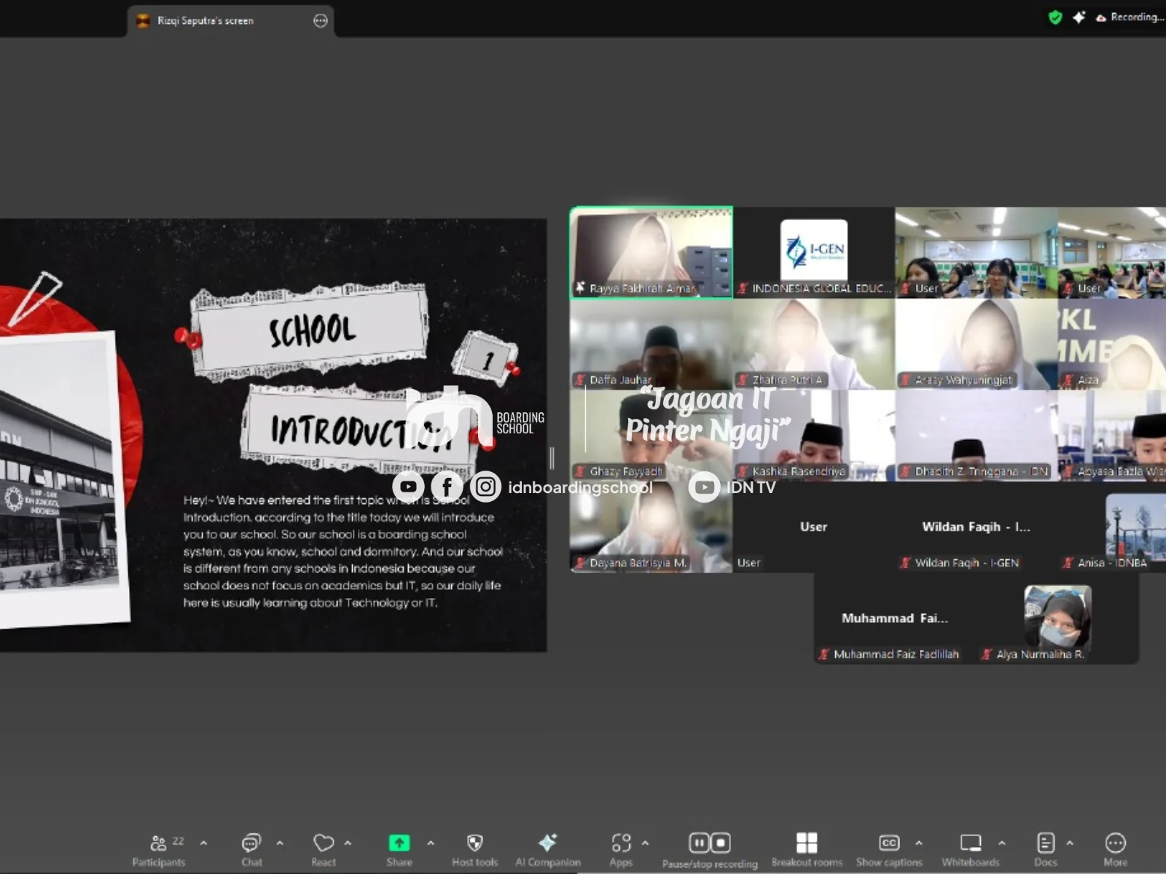1166x874 pixels.
Task: Launch AI Companion
Action: 548,850
